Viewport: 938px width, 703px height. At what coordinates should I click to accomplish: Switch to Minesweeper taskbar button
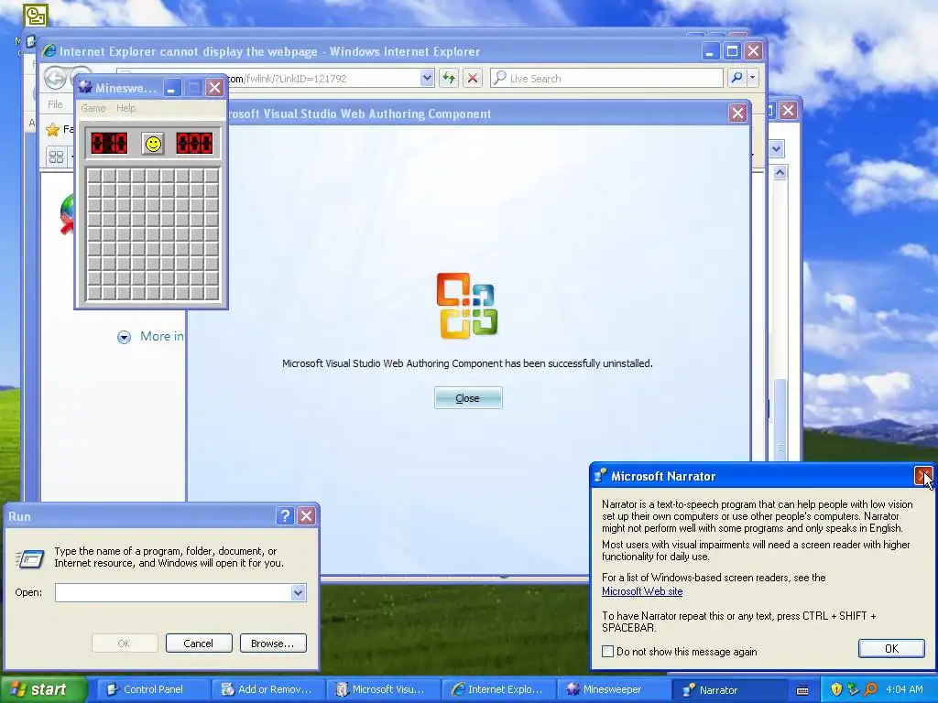612,689
